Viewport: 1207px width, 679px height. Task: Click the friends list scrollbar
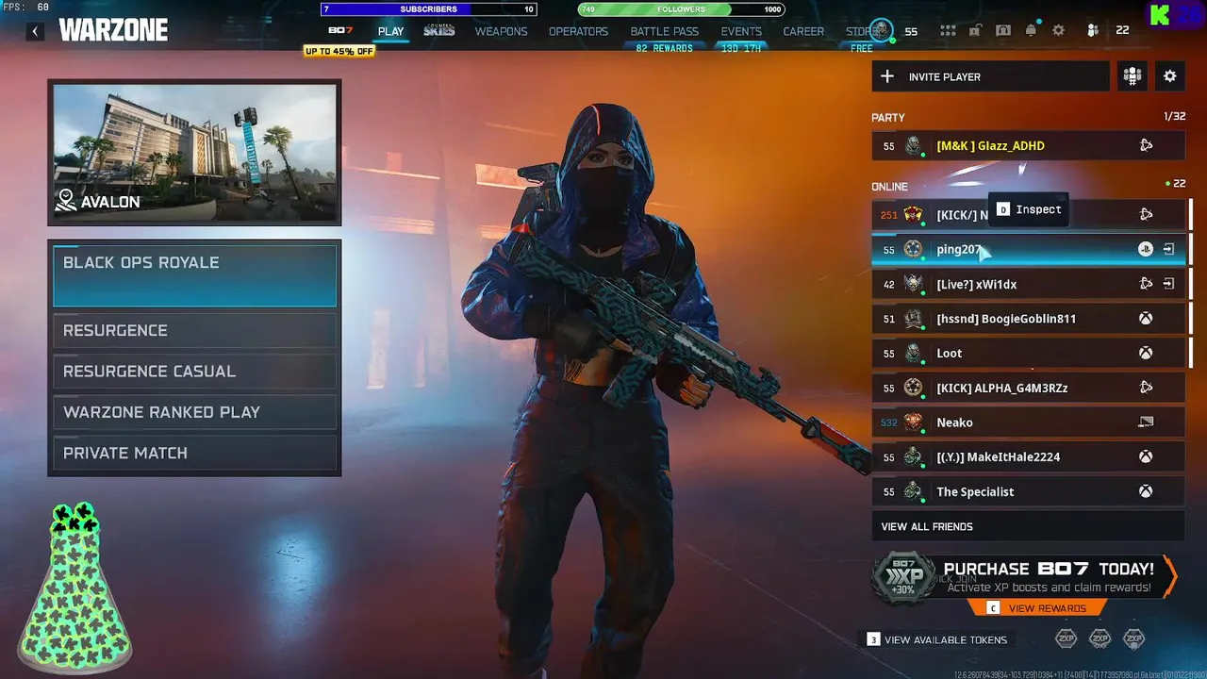[1190, 283]
